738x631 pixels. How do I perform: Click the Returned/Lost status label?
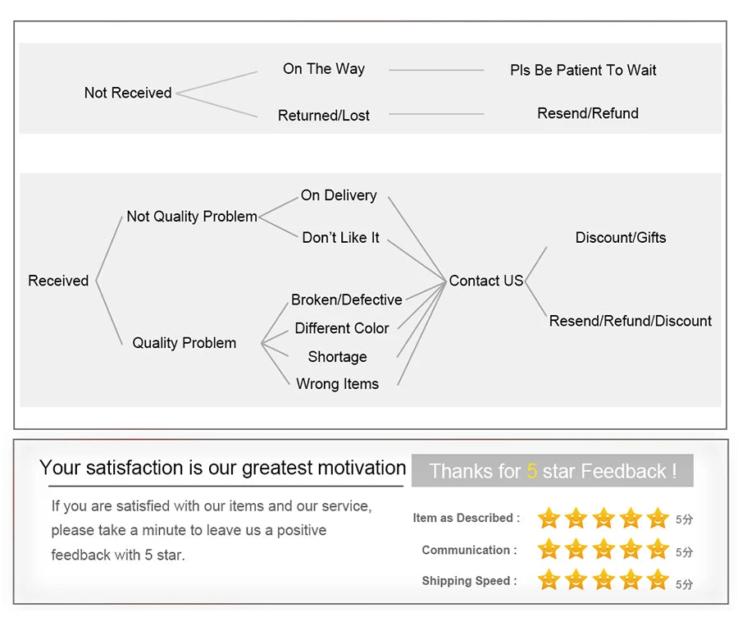[x=324, y=116]
